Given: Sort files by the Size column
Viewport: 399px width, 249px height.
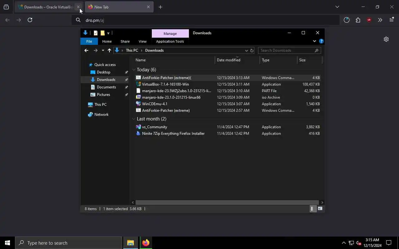Looking at the screenshot, I should coord(310,60).
